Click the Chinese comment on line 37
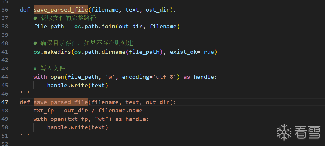325x146 pixels. point(68,18)
